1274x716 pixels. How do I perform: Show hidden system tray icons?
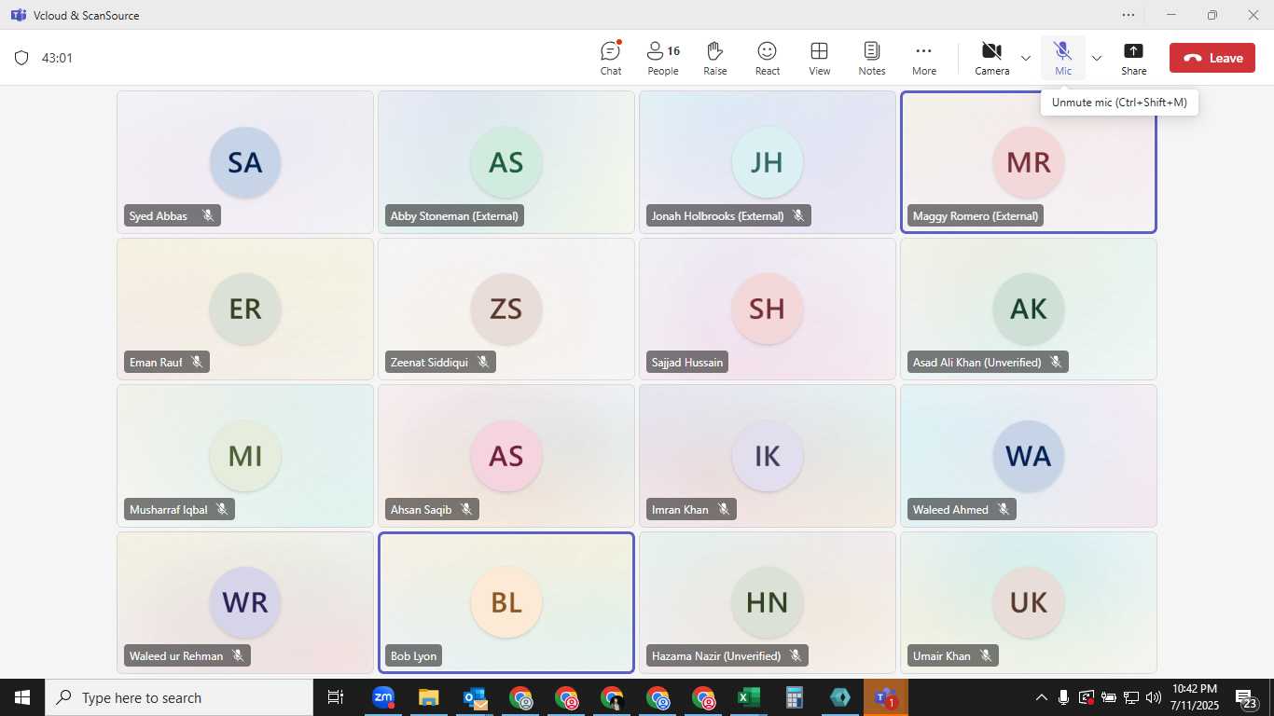click(1042, 697)
